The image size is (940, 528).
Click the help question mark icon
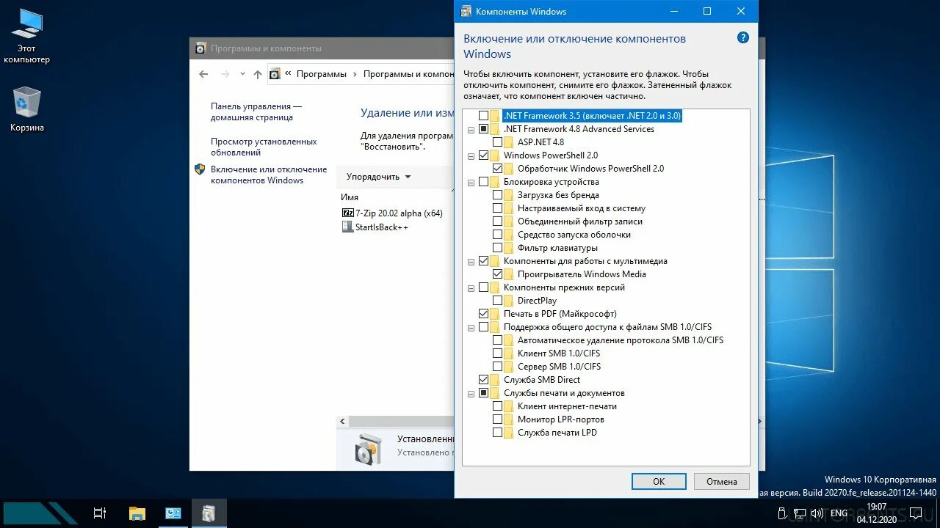743,37
